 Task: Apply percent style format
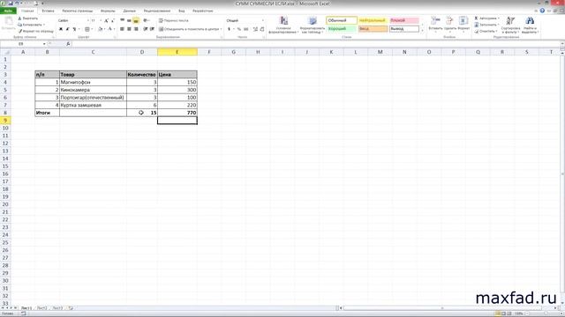pyautogui.click(x=239, y=29)
